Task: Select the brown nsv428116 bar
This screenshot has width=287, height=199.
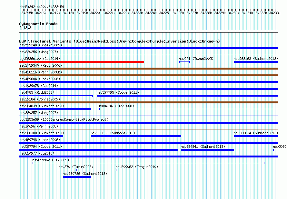Action: [x=148, y=75]
